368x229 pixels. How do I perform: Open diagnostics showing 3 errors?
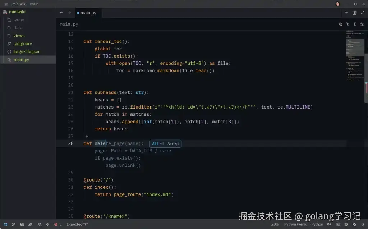(58, 224)
